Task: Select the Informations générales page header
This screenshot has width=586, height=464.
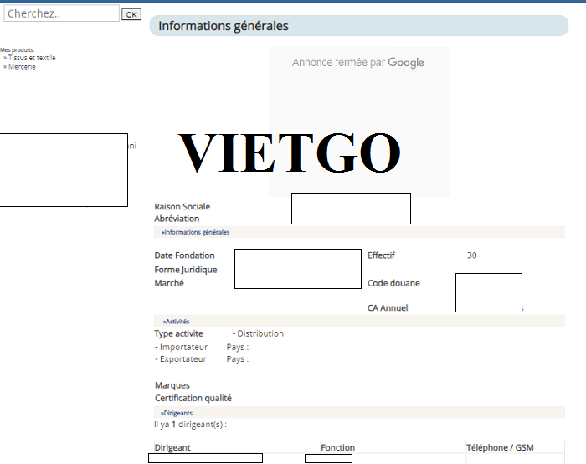Action: point(224,26)
